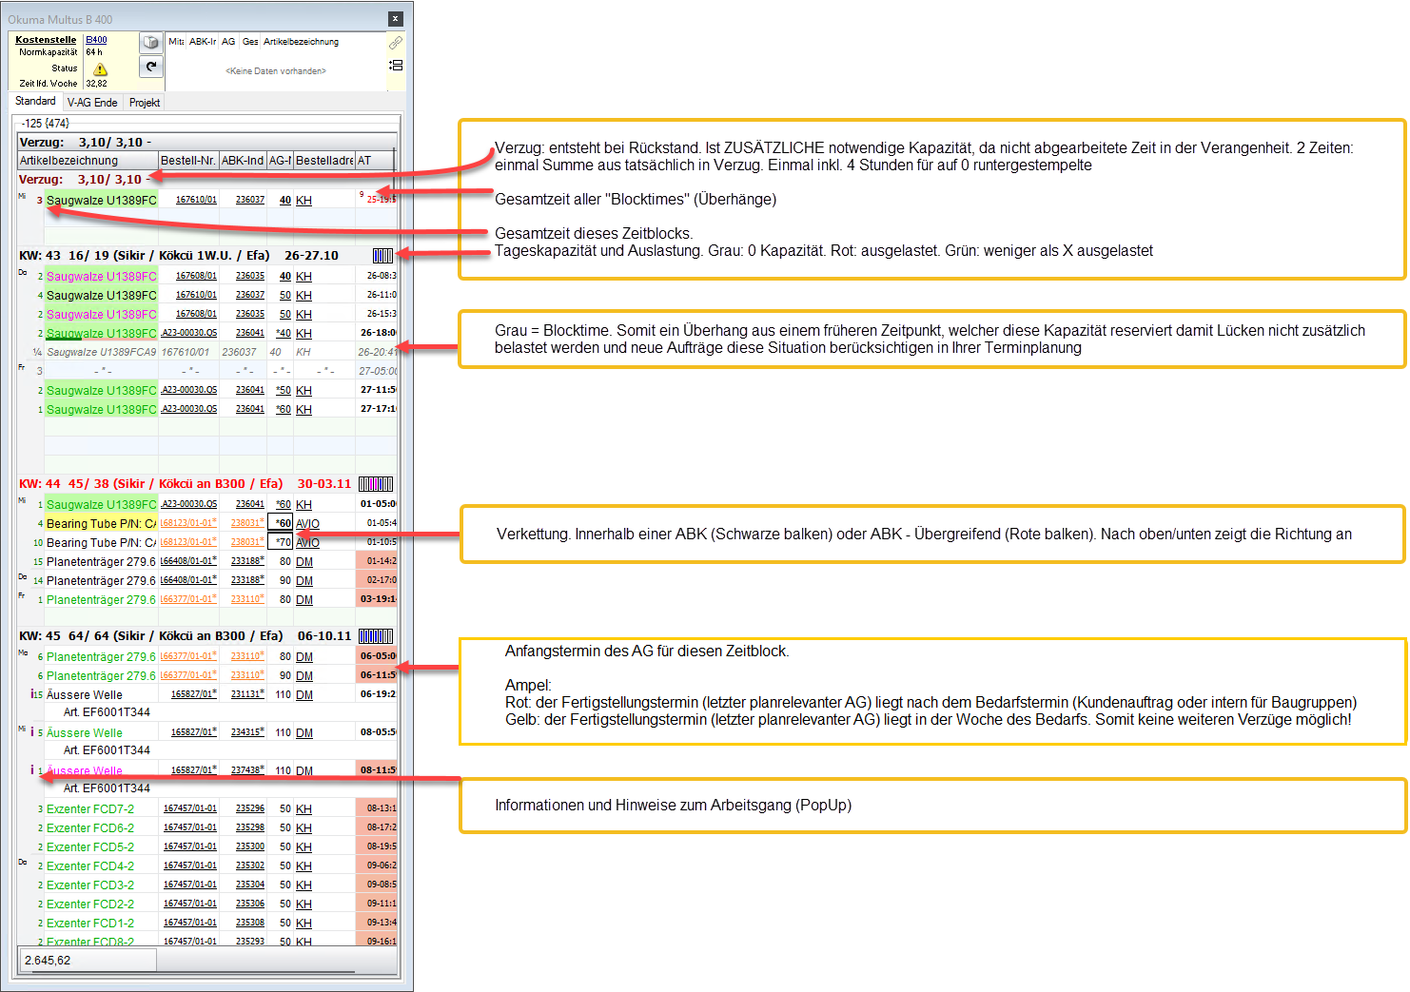Click capacity bar icon in KW 43 header
The image size is (1410, 992).
tap(382, 256)
